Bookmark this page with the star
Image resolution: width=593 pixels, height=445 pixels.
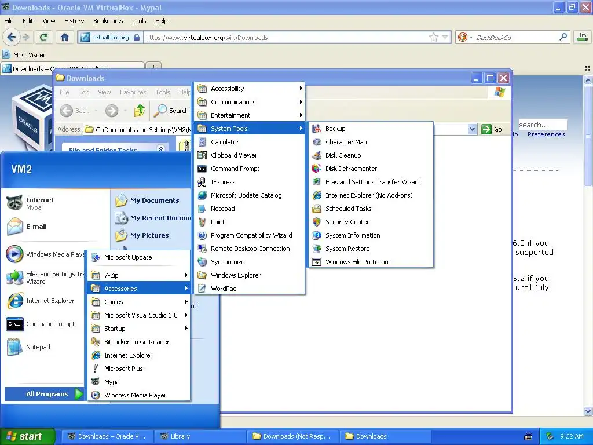point(433,37)
